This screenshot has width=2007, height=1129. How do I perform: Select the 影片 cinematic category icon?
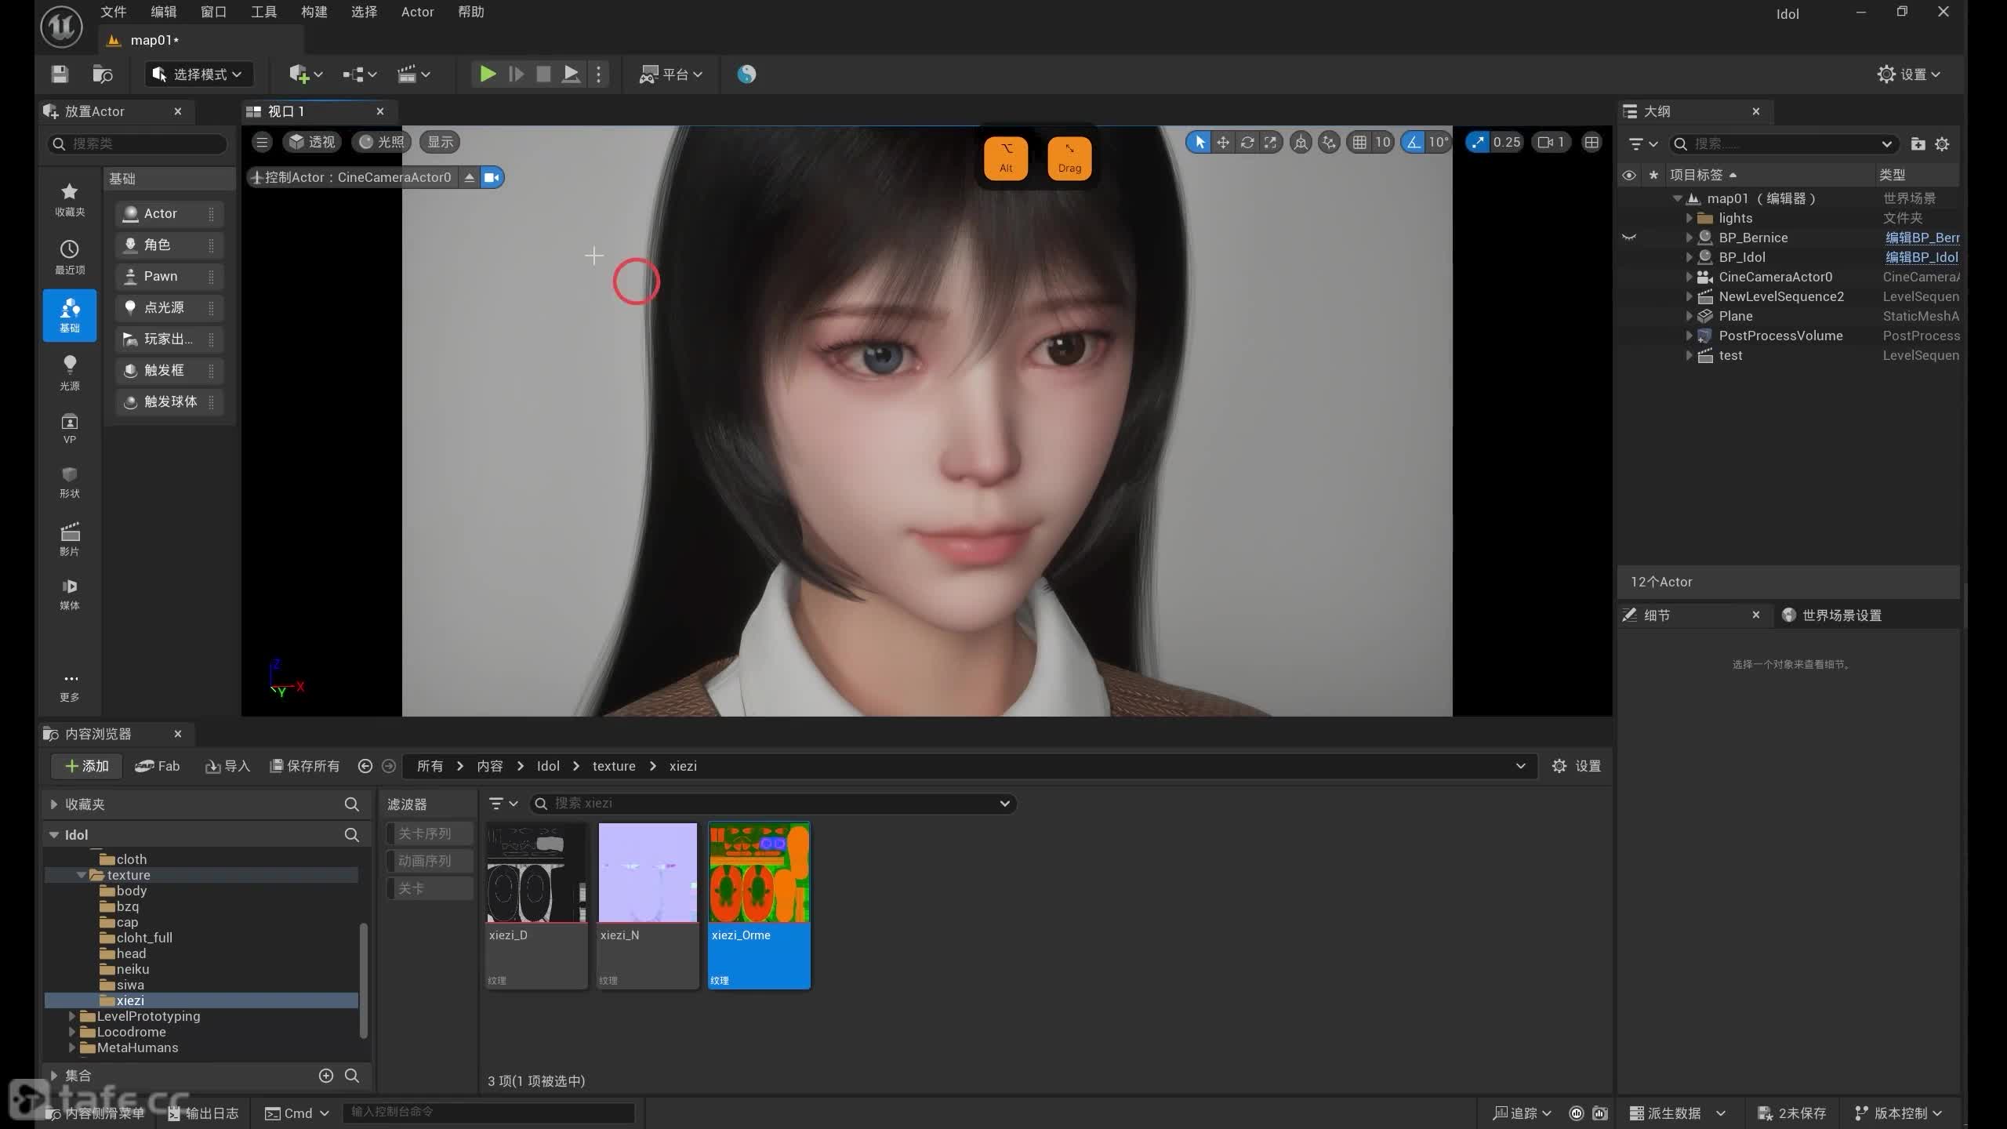pos(70,539)
